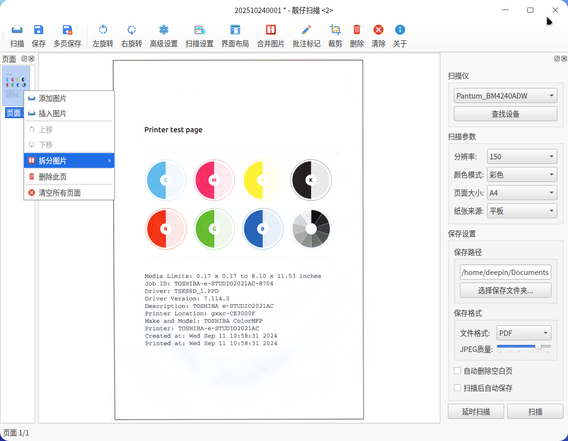The width and height of the screenshot is (568, 441).
Task: Choose 插入图片 in the context menu
Action: pyautogui.click(x=69, y=114)
